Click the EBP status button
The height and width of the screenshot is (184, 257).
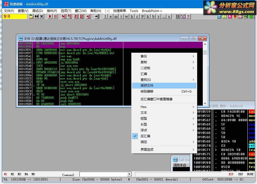tap(241, 174)
